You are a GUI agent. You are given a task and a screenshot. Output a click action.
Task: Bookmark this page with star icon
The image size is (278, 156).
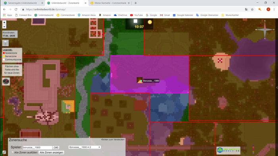[x=252, y=10]
